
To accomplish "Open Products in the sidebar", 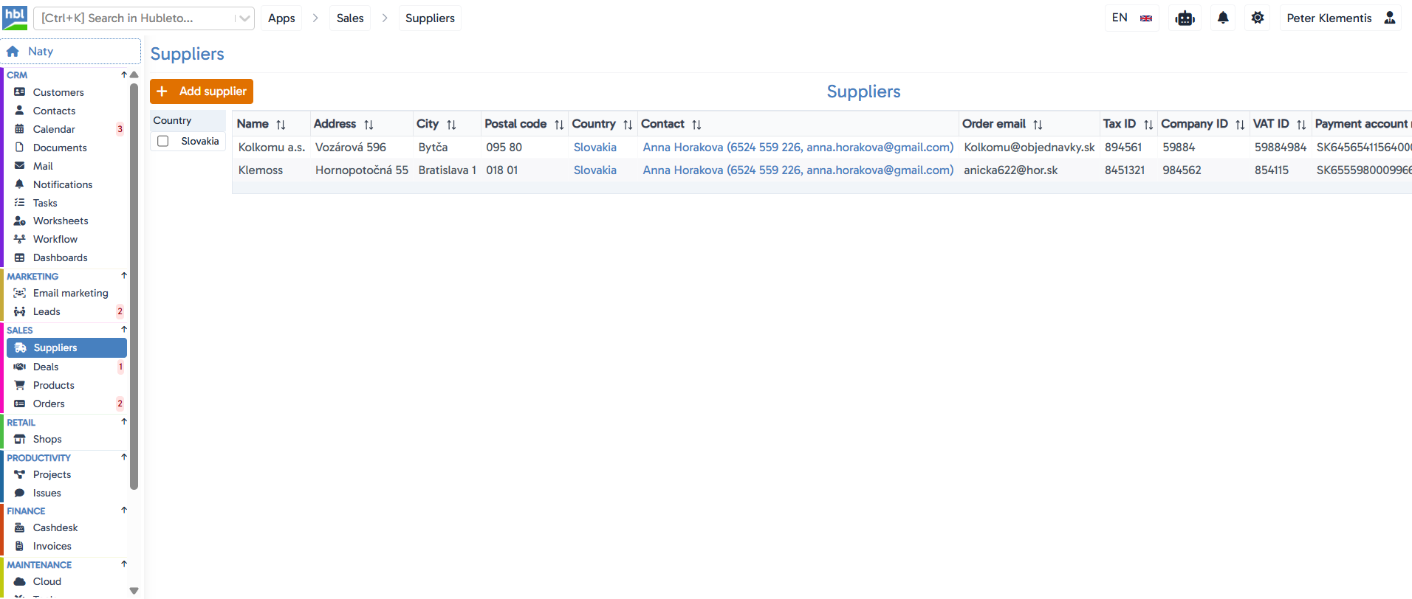I will [x=54, y=385].
